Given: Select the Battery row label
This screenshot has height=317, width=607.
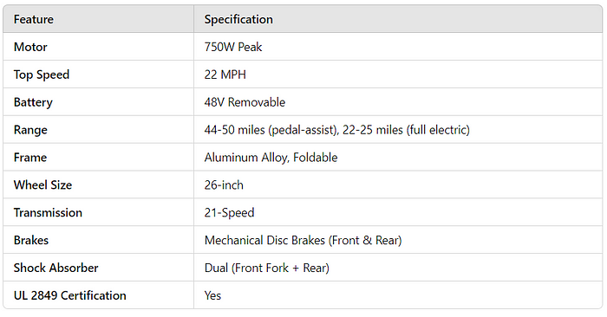Looking at the screenshot, I should click(33, 102).
